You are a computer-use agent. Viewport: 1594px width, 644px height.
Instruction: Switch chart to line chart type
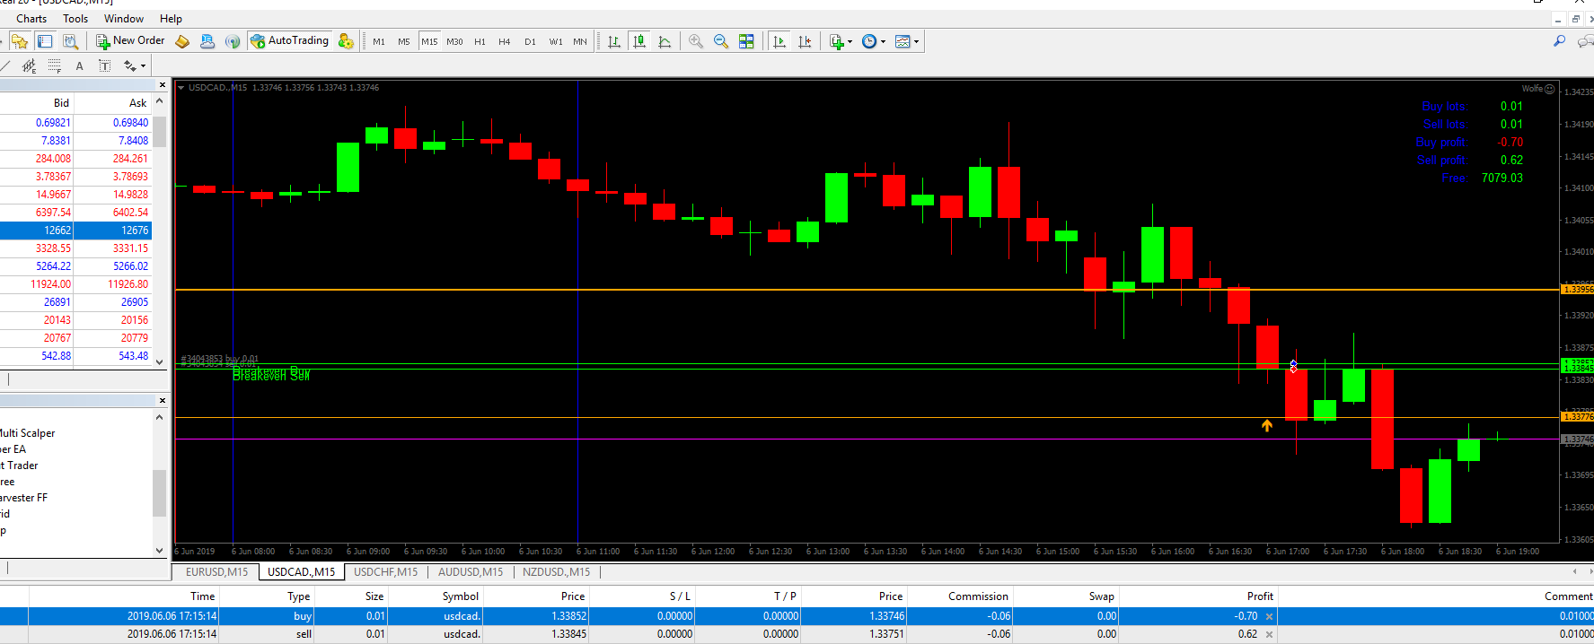665,41
